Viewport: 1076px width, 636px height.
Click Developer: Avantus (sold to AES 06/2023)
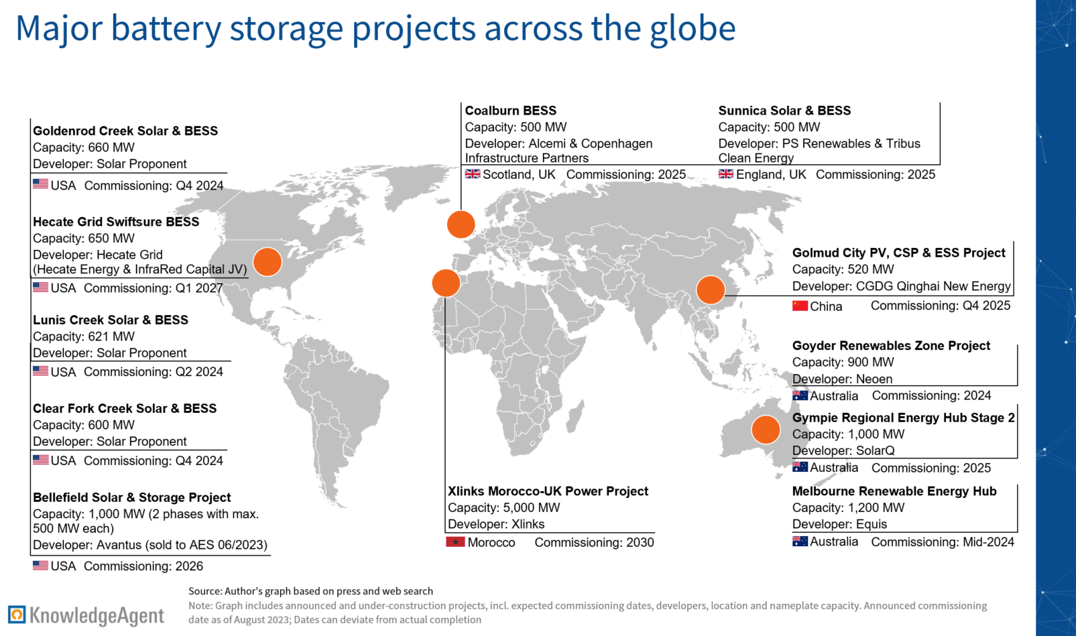pos(150,545)
